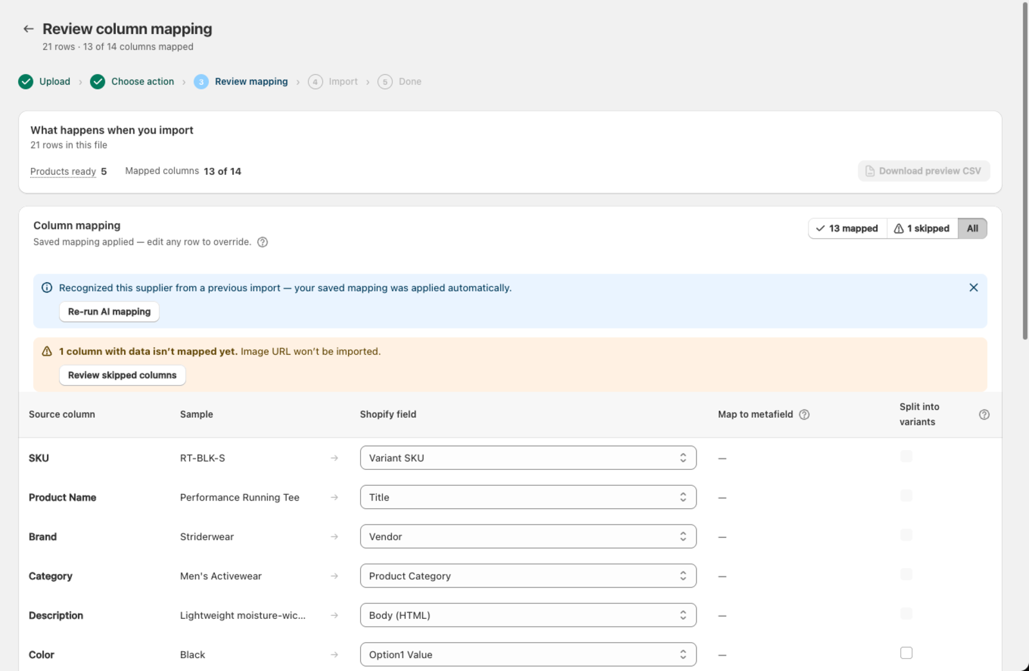Open the Map to metafield help icon
1029x671 pixels.
click(805, 415)
